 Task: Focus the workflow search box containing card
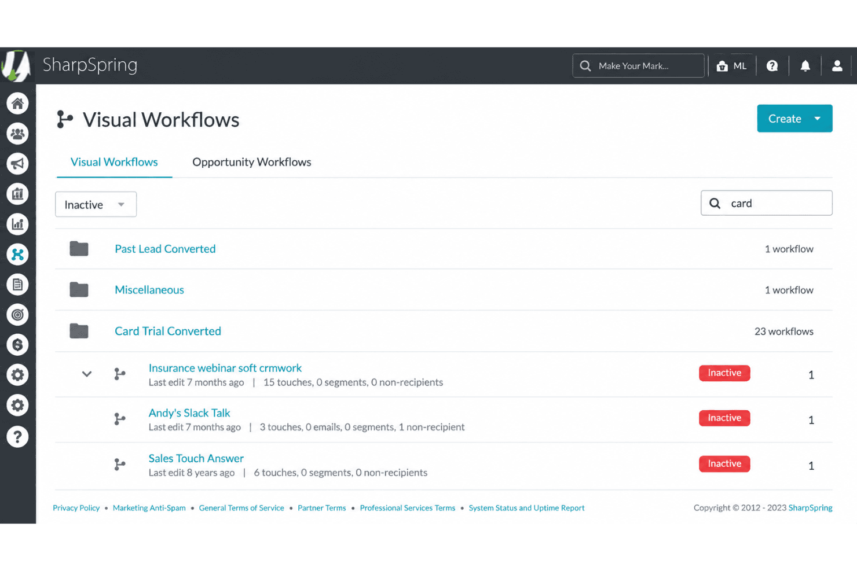[x=767, y=203]
